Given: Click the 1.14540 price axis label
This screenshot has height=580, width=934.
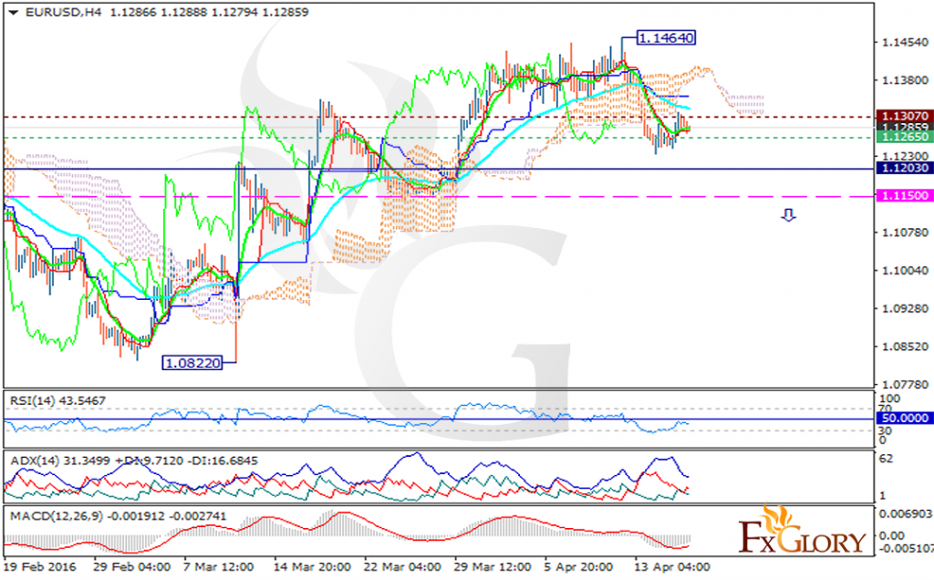Looking at the screenshot, I should tap(905, 42).
